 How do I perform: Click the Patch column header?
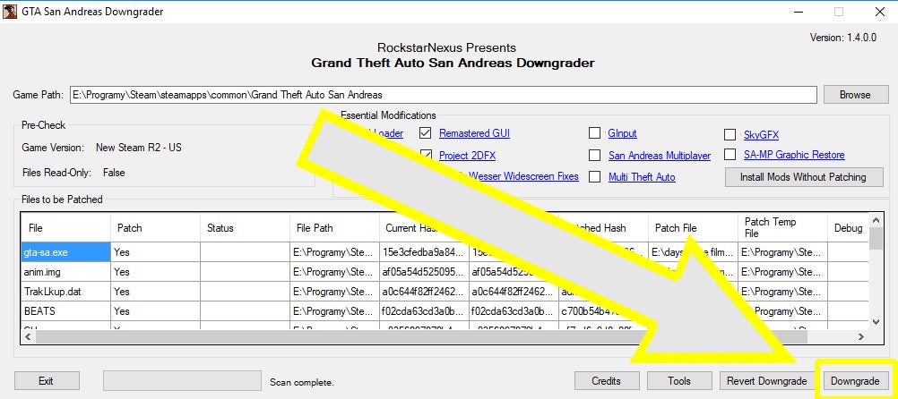[155, 227]
